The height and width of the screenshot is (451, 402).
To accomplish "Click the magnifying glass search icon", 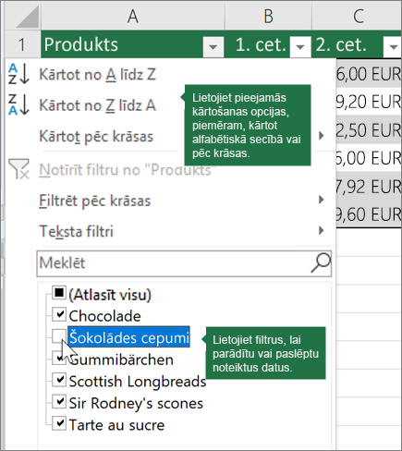I will click(321, 263).
